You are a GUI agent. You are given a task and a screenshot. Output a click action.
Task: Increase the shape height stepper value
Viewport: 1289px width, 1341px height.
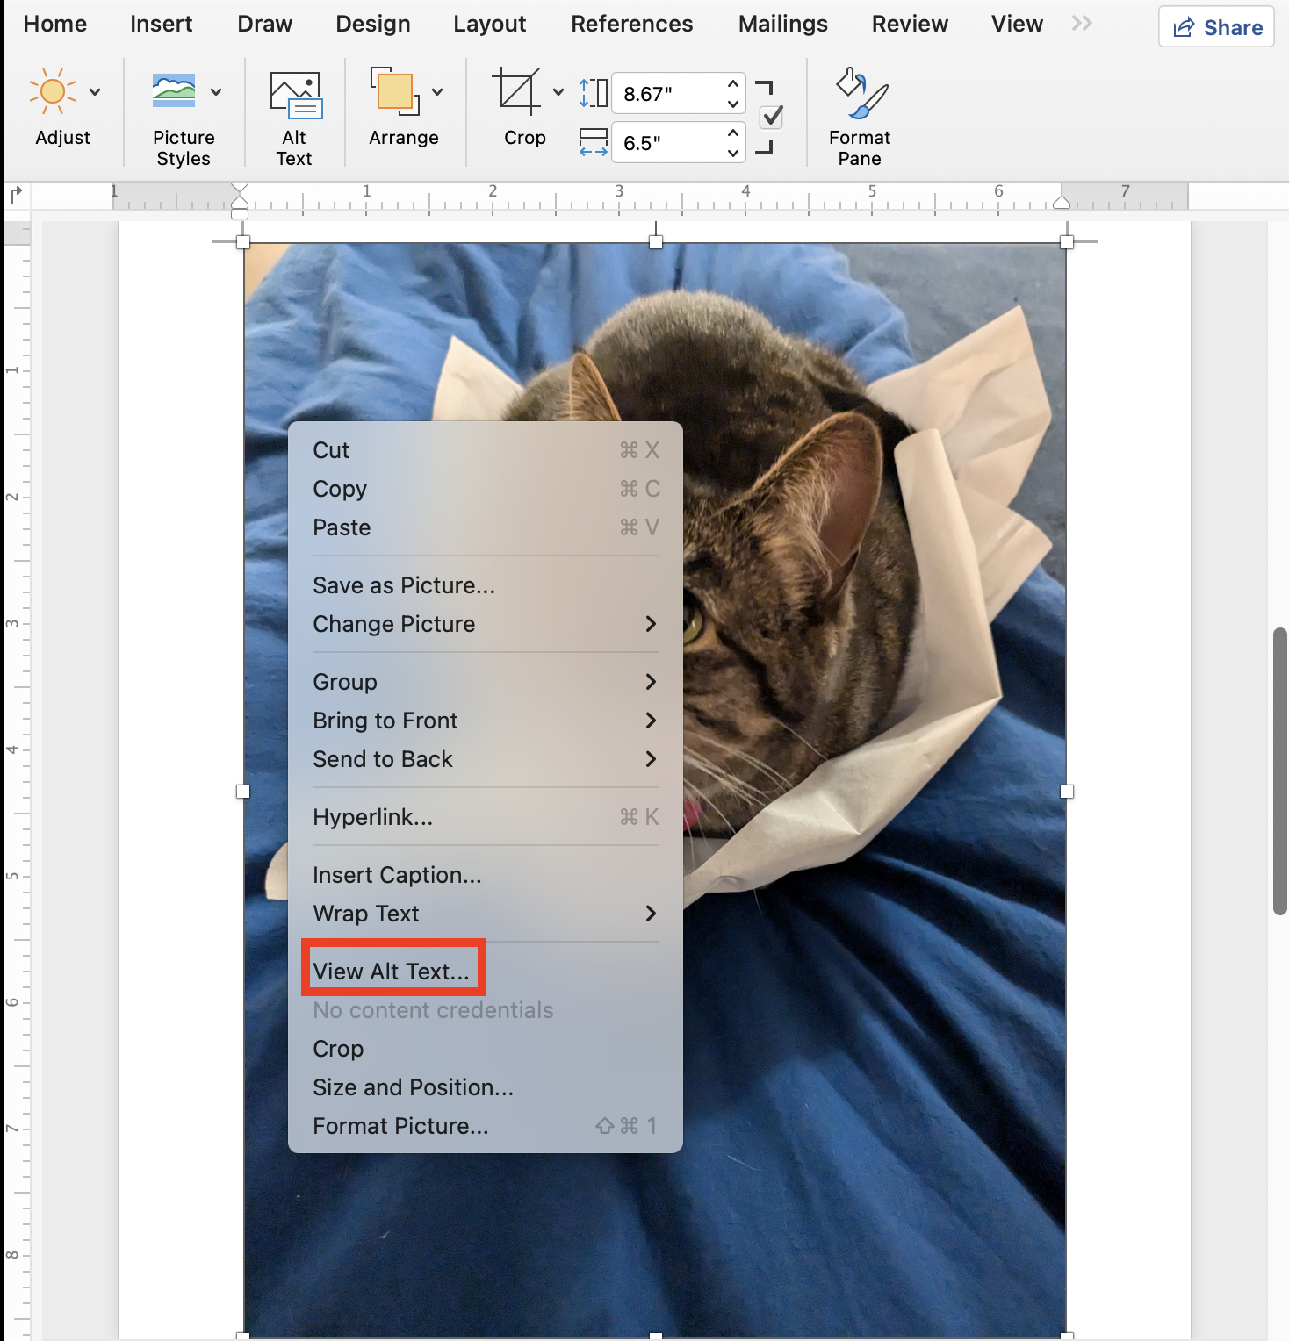coord(733,84)
